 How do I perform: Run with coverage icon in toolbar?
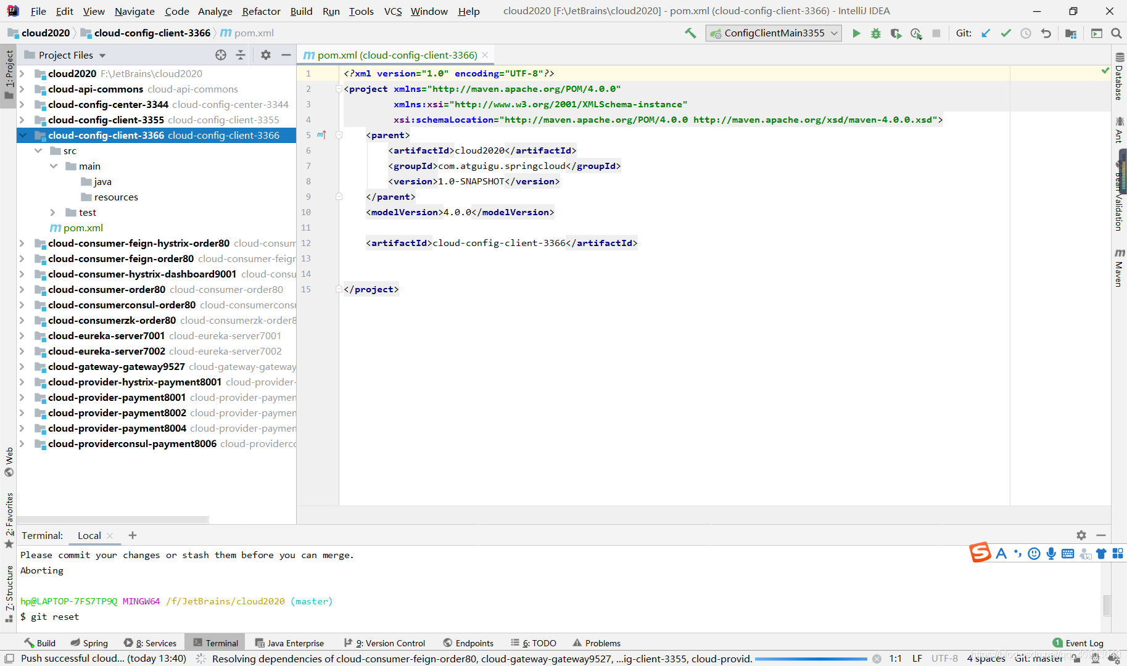pyautogui.click(x=896, y=33)
